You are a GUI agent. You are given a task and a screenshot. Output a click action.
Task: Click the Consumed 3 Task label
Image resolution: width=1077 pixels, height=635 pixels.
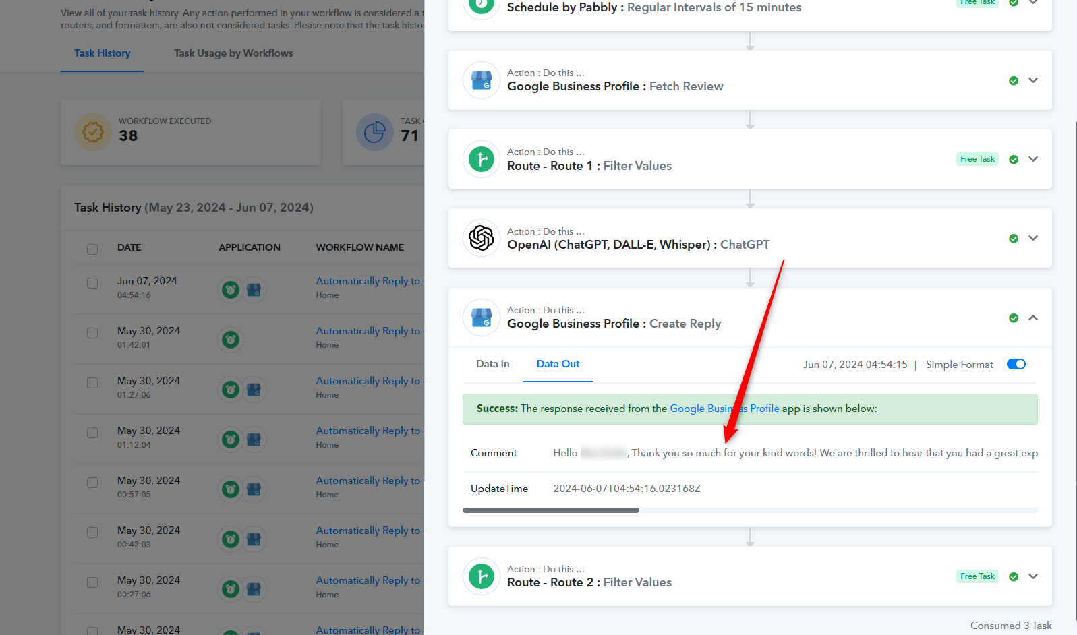coord(1011,626)
